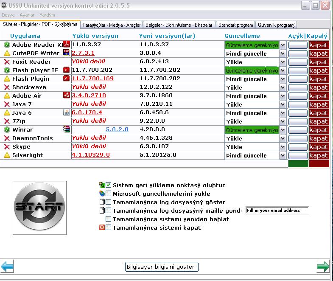Click the Winrar books icon

point(67,129)
